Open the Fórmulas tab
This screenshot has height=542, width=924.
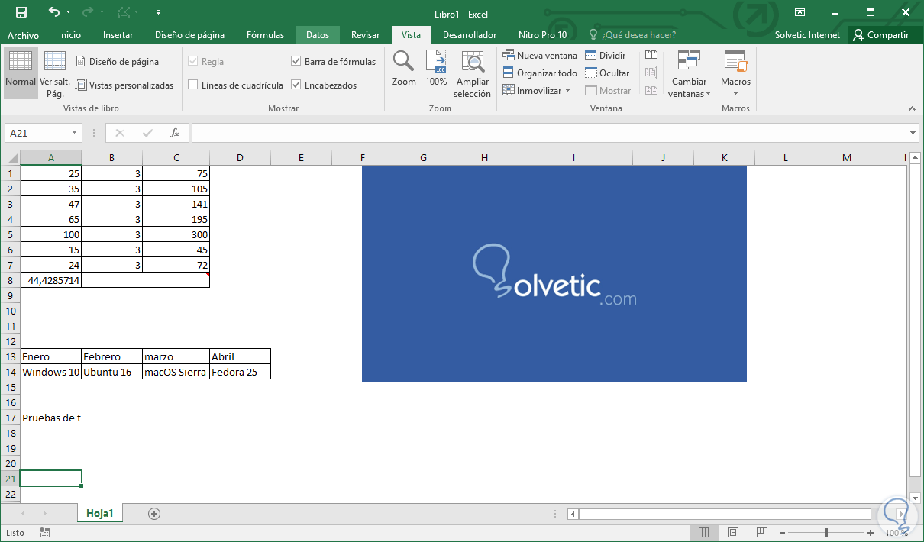click(265, 35)
